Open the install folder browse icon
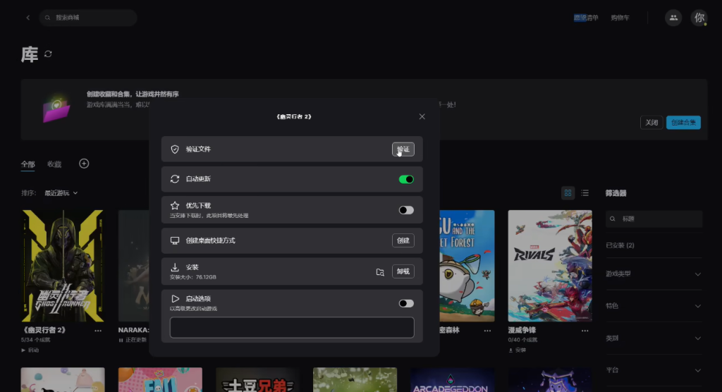Screen dimensions: 722x392 [x=380, y=272]
